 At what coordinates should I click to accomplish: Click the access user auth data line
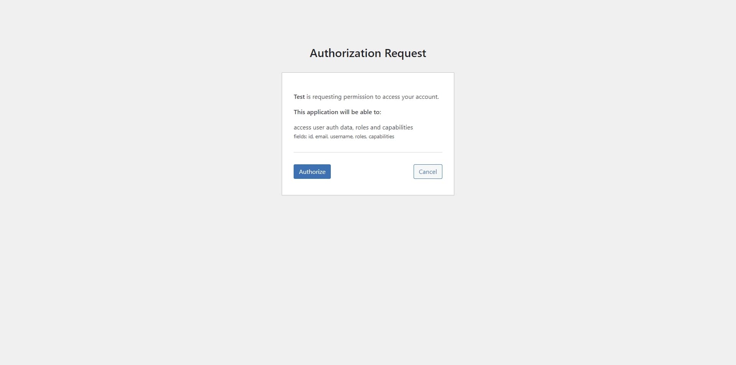[x=353, y=128]
